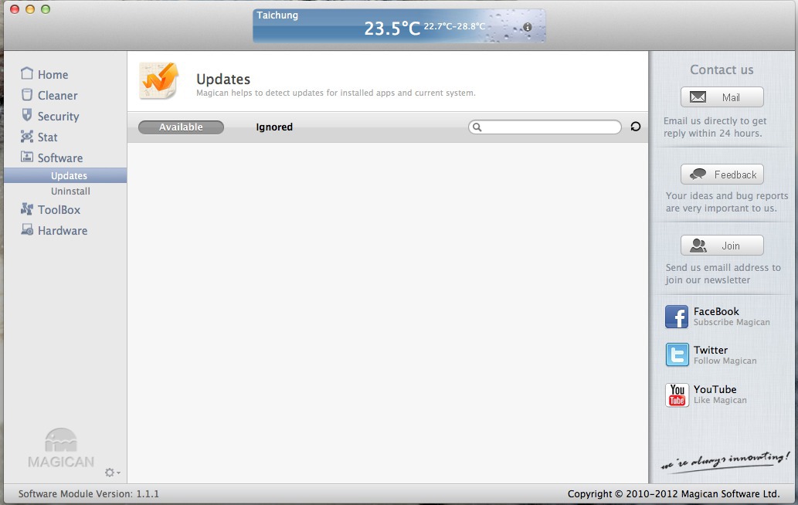Open the Hardware section
This screenshot has height=505, width=798.
54,230
